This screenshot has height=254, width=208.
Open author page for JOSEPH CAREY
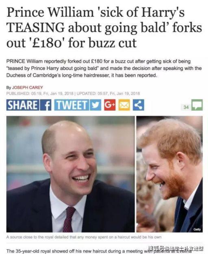click(28, 88)
